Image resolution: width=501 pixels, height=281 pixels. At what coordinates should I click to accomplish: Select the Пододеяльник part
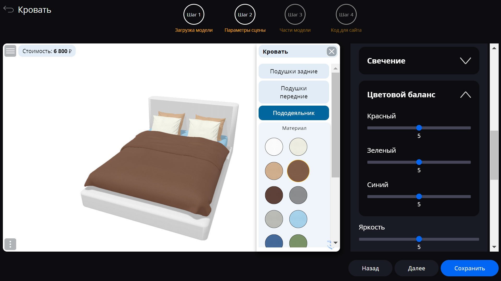coord(294,113)
